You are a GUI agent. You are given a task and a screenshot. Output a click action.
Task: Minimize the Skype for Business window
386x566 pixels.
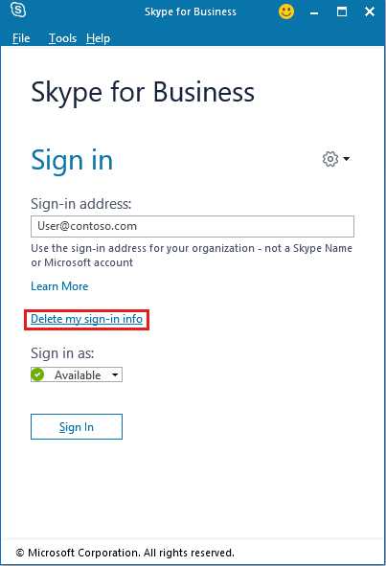click(314, 12)
